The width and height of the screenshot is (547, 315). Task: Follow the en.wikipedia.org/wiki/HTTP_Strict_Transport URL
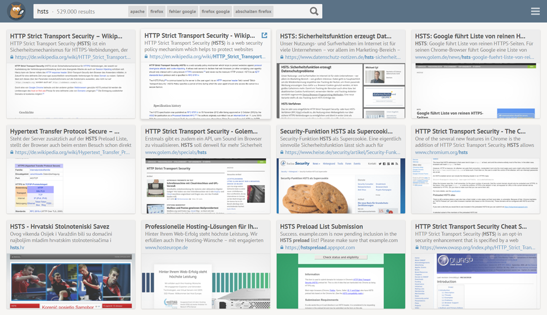(207, 56)
